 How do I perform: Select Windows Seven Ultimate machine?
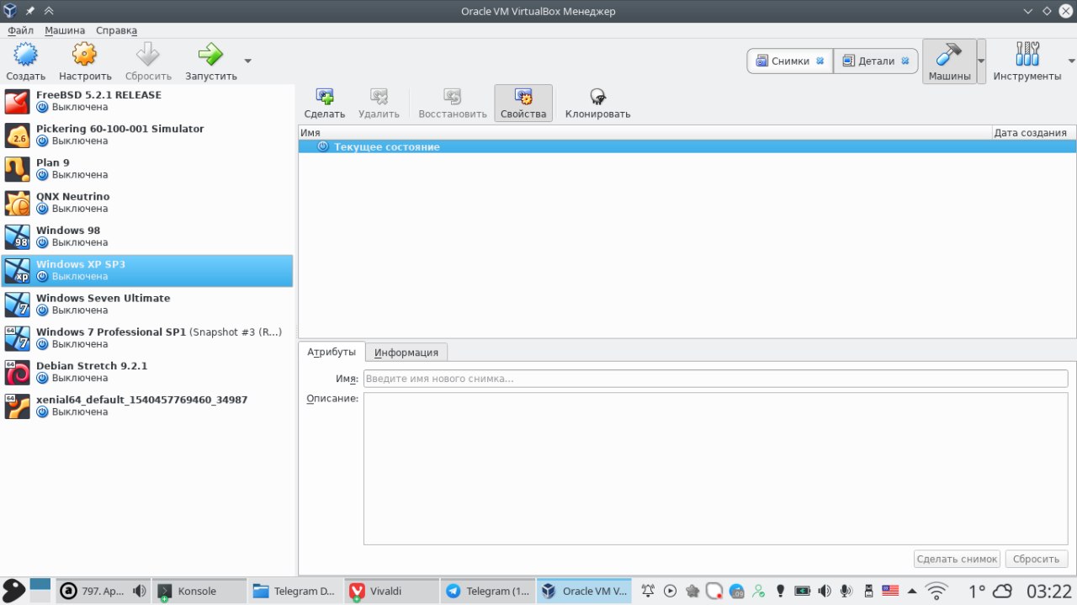[x=147, y=304]
